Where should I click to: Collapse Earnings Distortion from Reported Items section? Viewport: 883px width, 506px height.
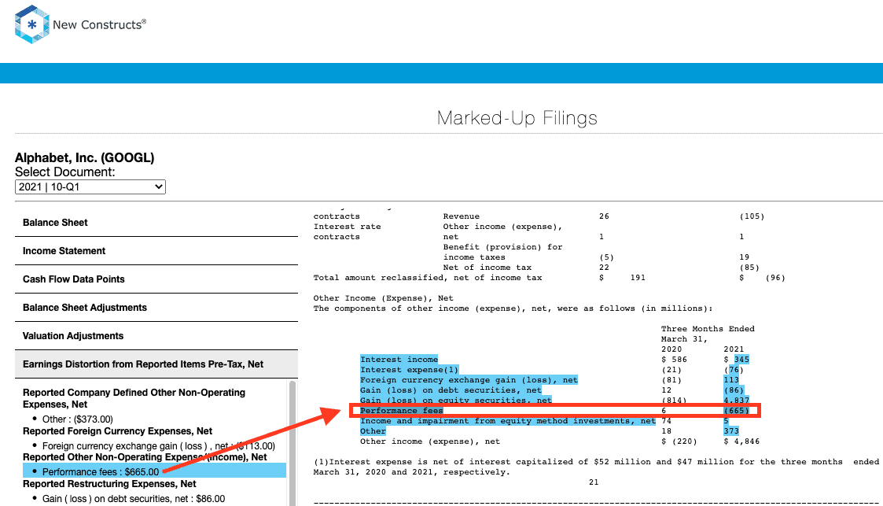click(156, 364)
